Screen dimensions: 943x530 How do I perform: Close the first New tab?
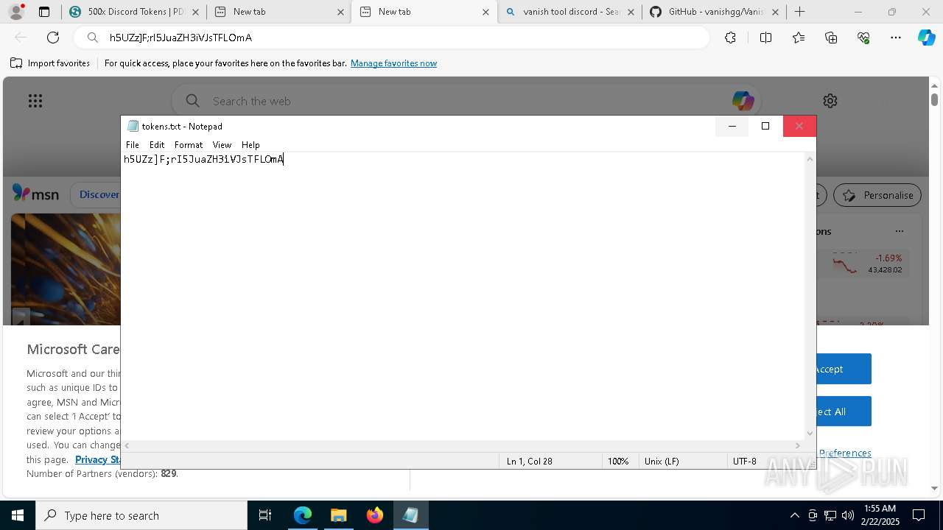pos(340,12)
